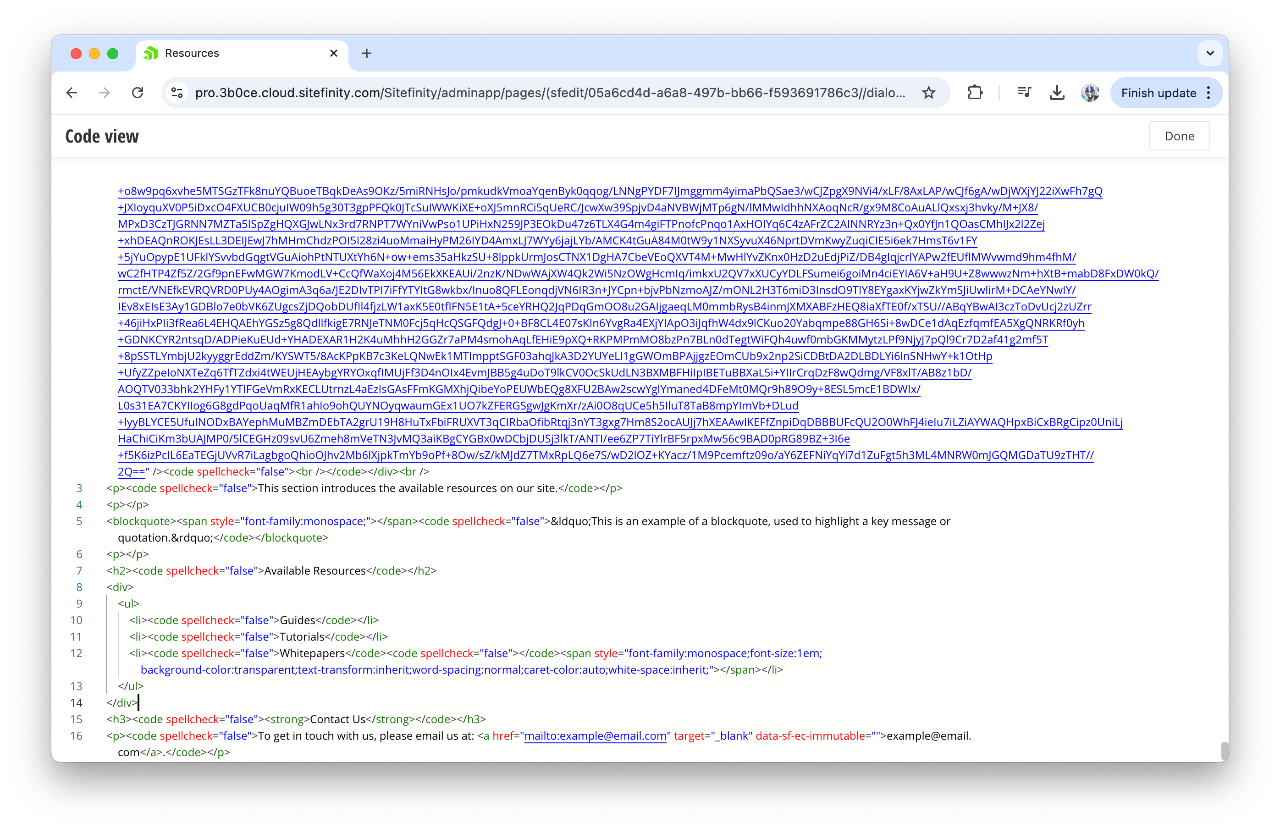
Task: Reload the current page
Action: coord(138,93)
